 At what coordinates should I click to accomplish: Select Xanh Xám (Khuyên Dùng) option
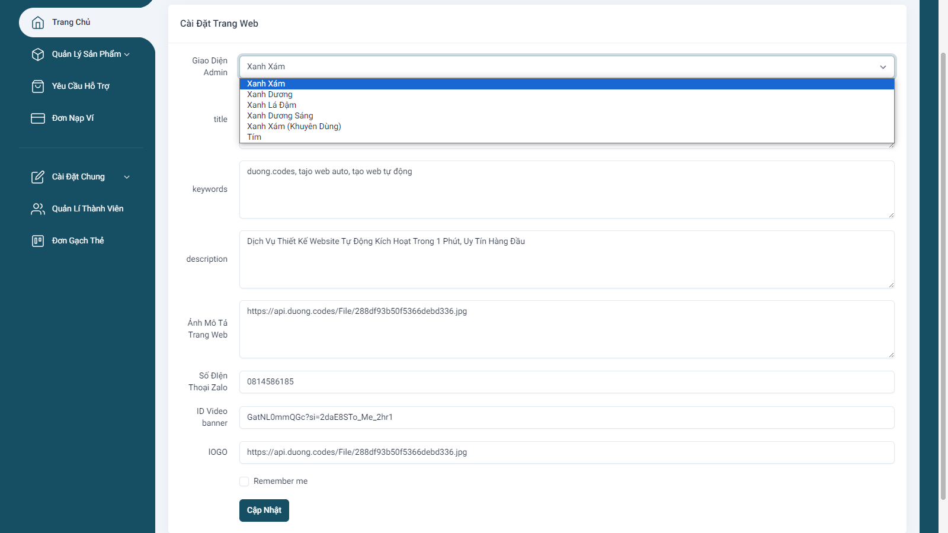[294, 127]
